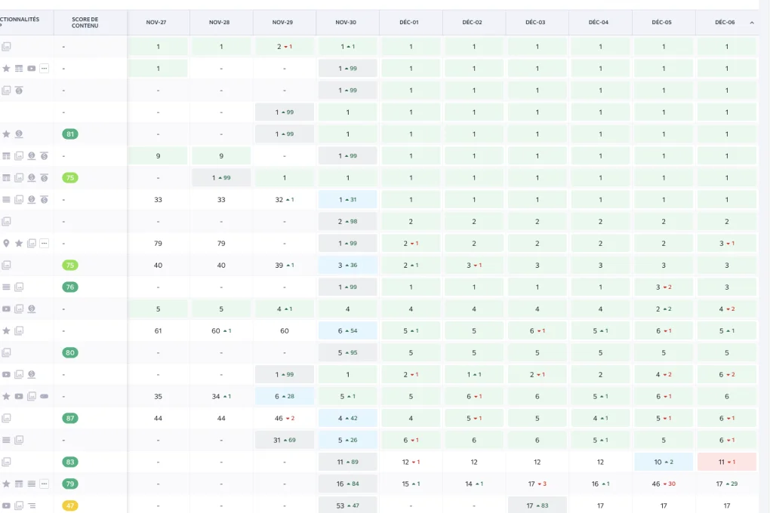Click the table icon in score 79 row

pyautogui.click(x=19, y=484)
